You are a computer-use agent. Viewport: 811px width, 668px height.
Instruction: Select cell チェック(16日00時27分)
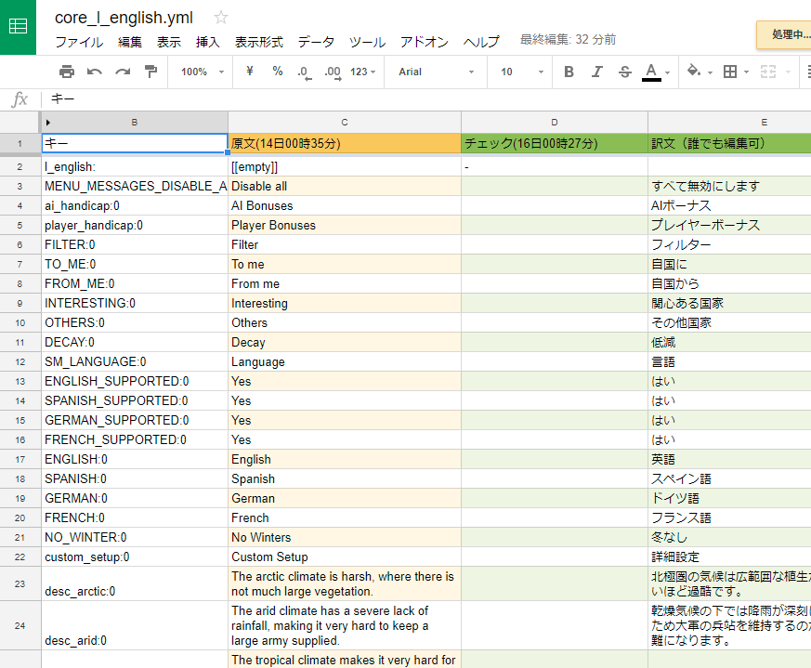[555, 143]
